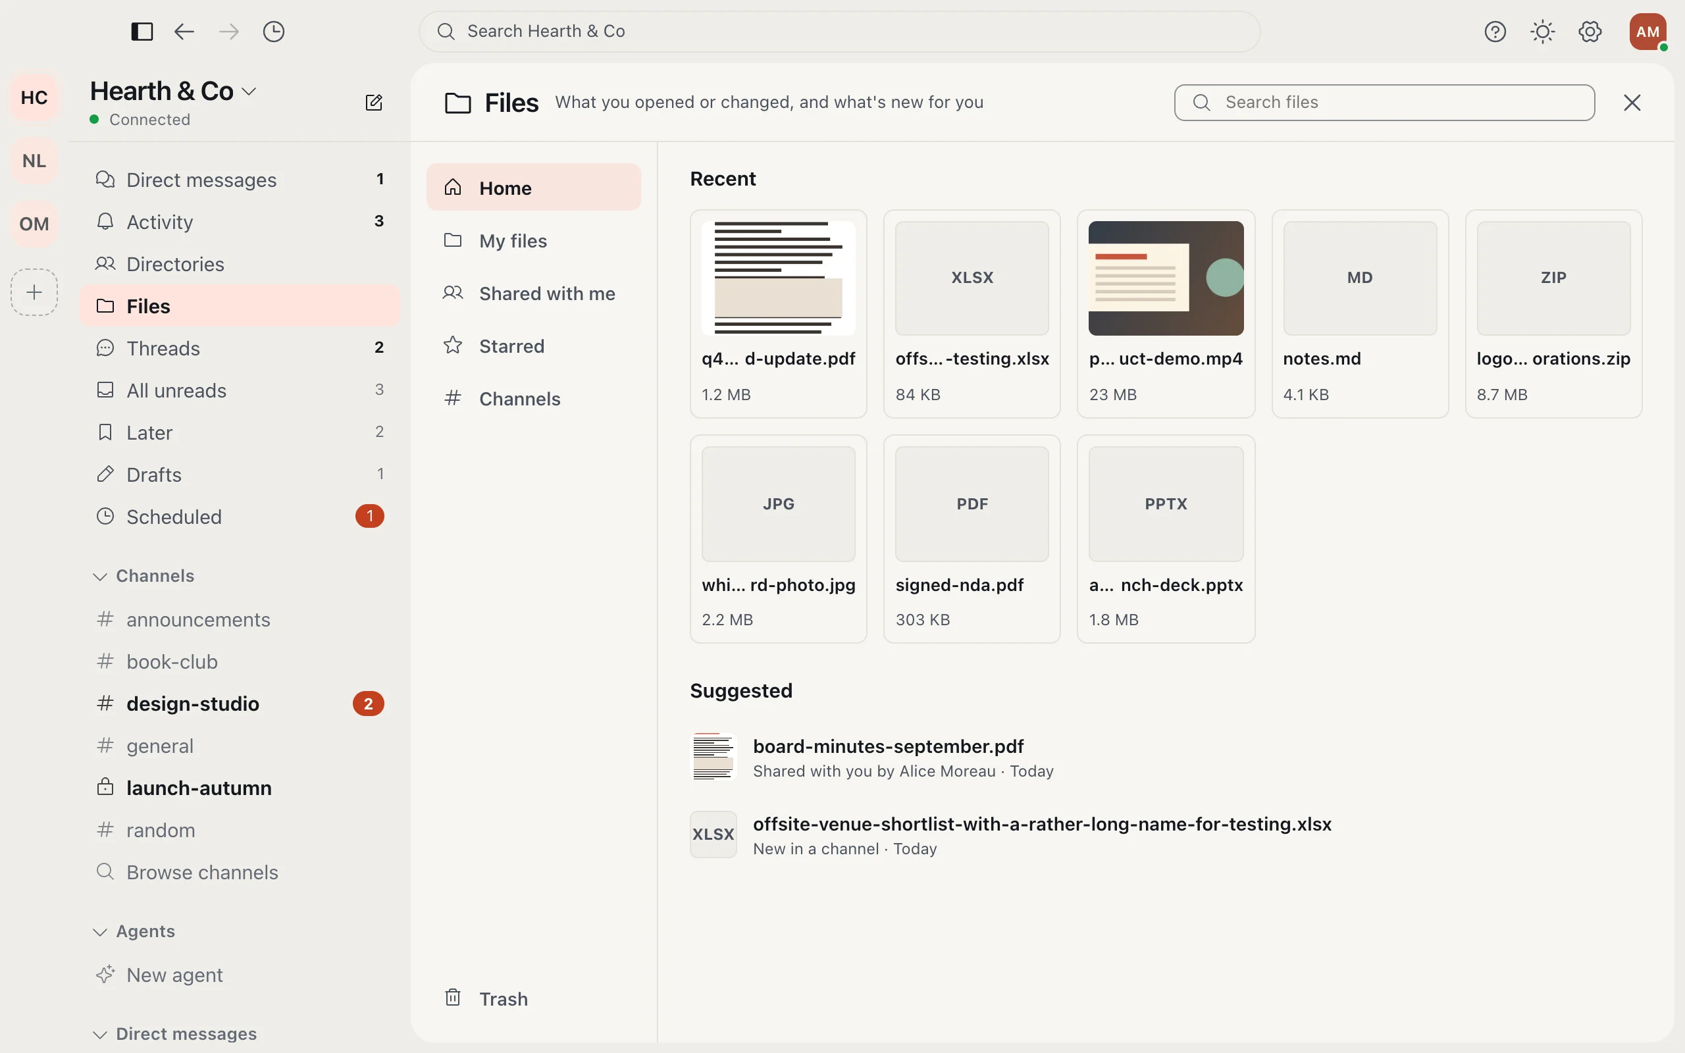1685x1053 pixels.
Task: Collapse the Direct messages section
Action: 175,1033
